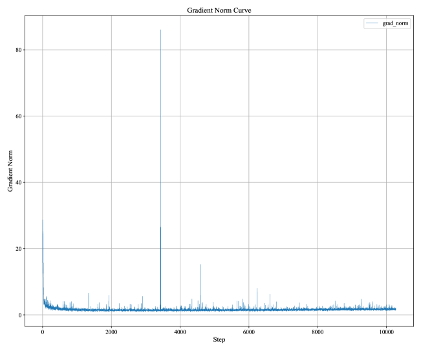The height and width of the screenshot is (351, 421).
Task: Click the tallest gradient spike peak near 86
Action: [160, 30]
